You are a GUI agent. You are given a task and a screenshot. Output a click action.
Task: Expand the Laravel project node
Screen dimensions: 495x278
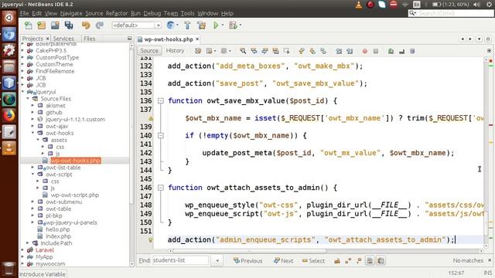(22, 250)
